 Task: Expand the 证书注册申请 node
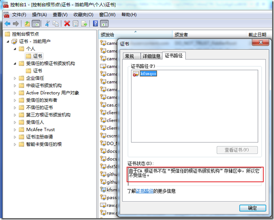click(x=15, y=137)
